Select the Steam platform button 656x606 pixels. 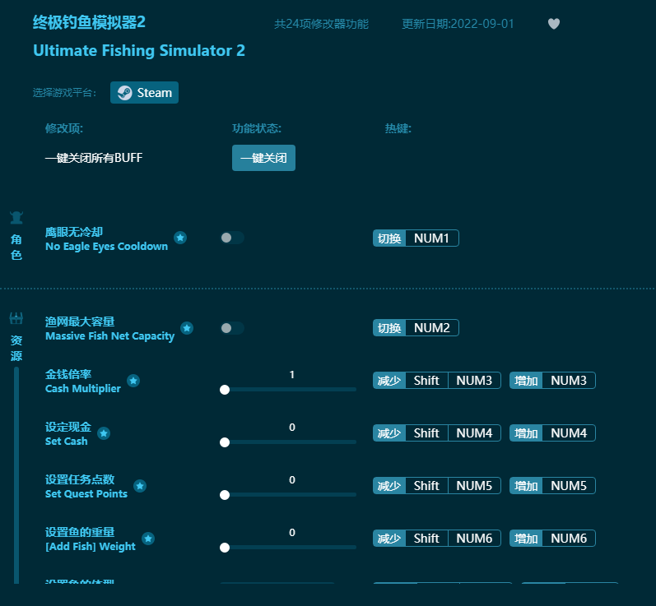pos(144,92)
